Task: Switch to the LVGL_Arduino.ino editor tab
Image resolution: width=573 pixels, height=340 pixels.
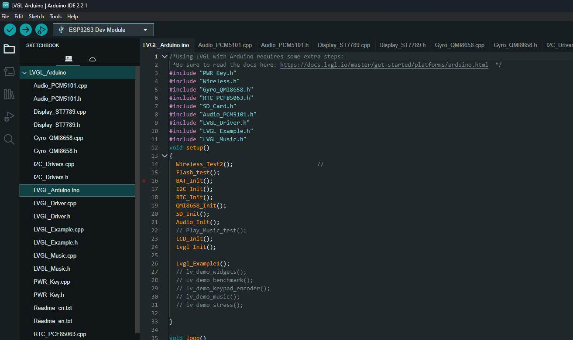Action: click(x=166, y=45)
